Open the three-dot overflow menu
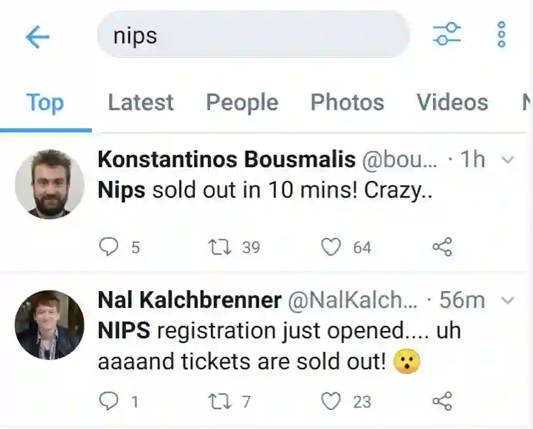Image resolution: width=533 pixels, height=429 pixels. coord(501,34)
